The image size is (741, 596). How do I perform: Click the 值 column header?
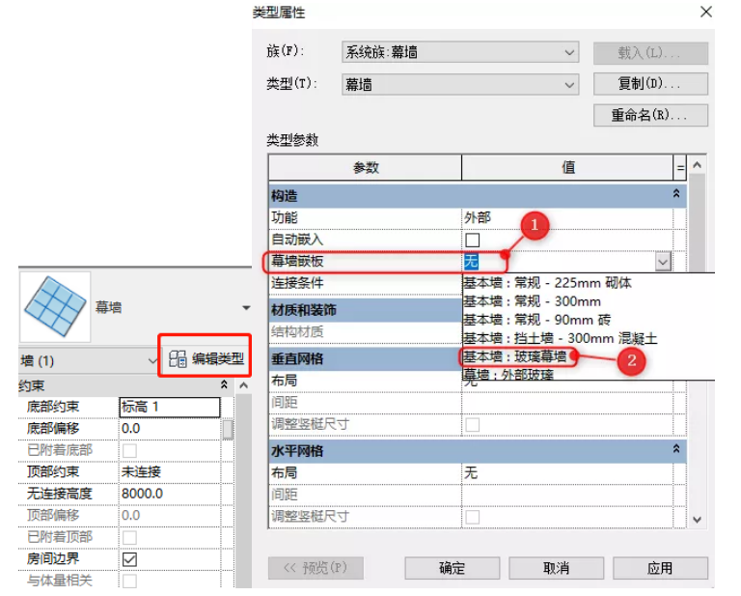567,167
